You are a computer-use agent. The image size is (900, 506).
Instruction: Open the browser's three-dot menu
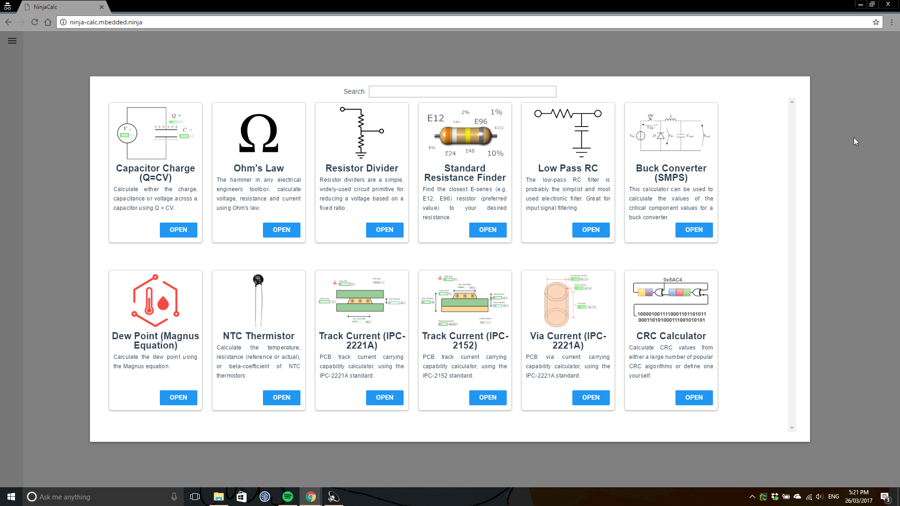(892, 22)
